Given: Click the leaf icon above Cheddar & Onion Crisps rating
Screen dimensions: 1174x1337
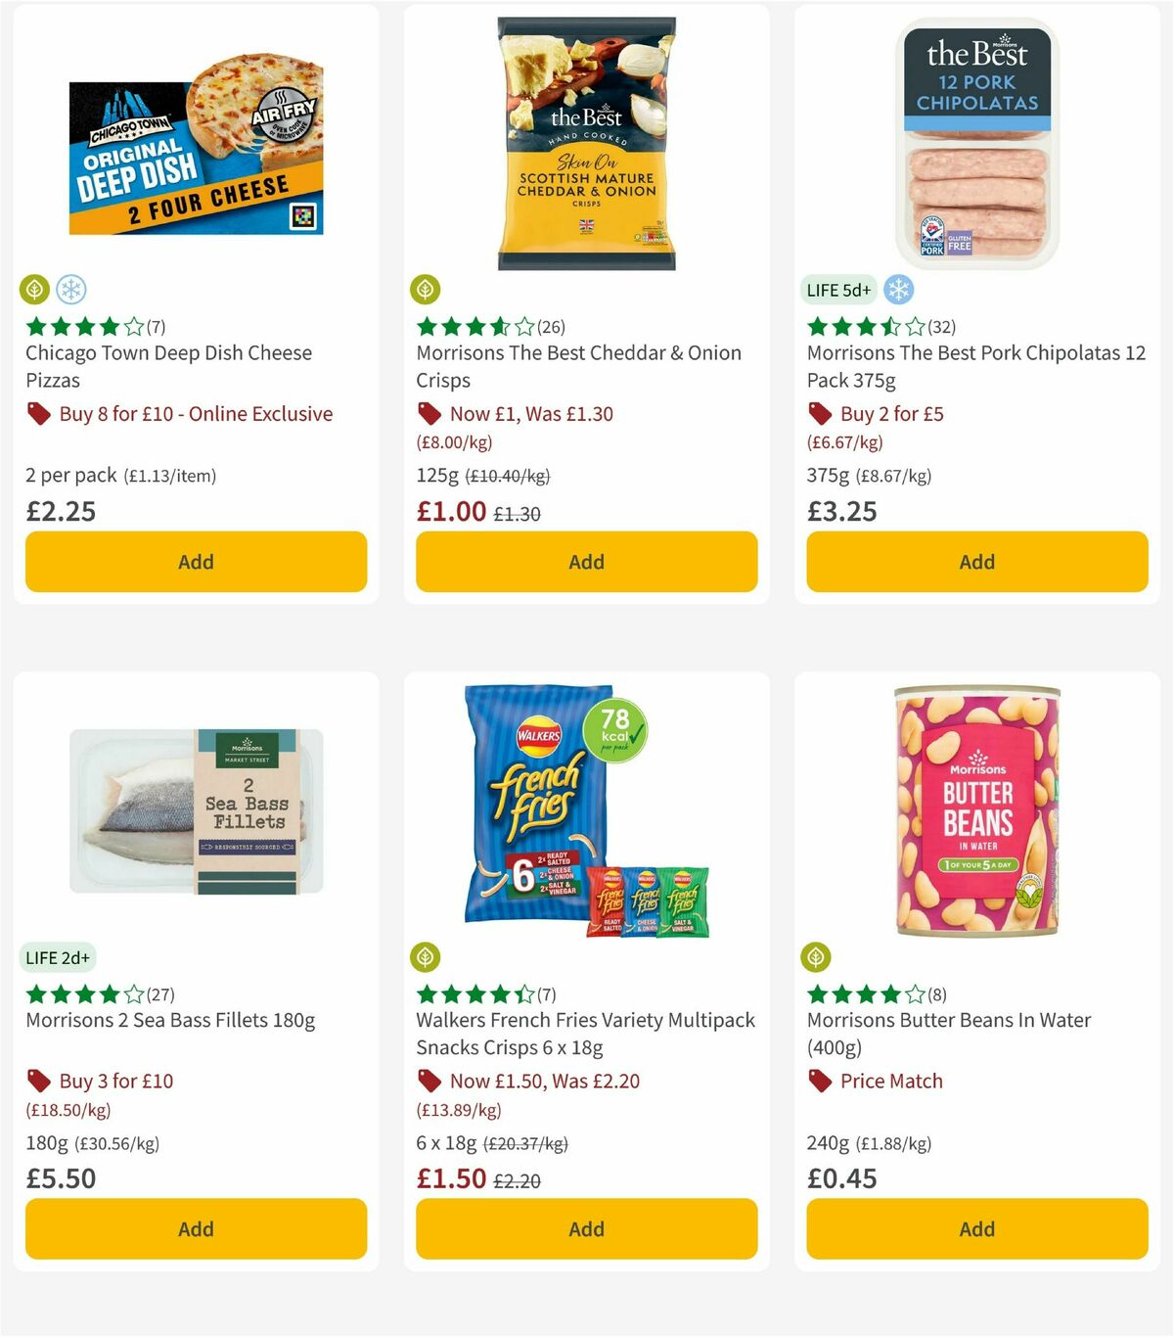Looking at the screenshot, I should pyautogui.click(x=425, y=290).
